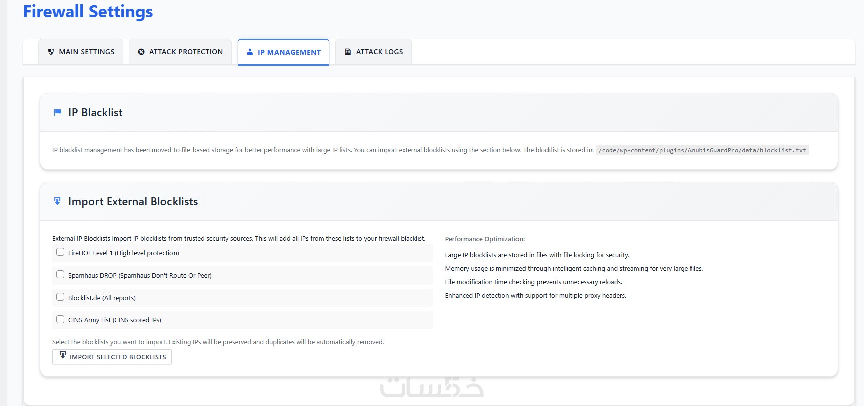Click the document icon on Attack Logs

coord(348,52)
